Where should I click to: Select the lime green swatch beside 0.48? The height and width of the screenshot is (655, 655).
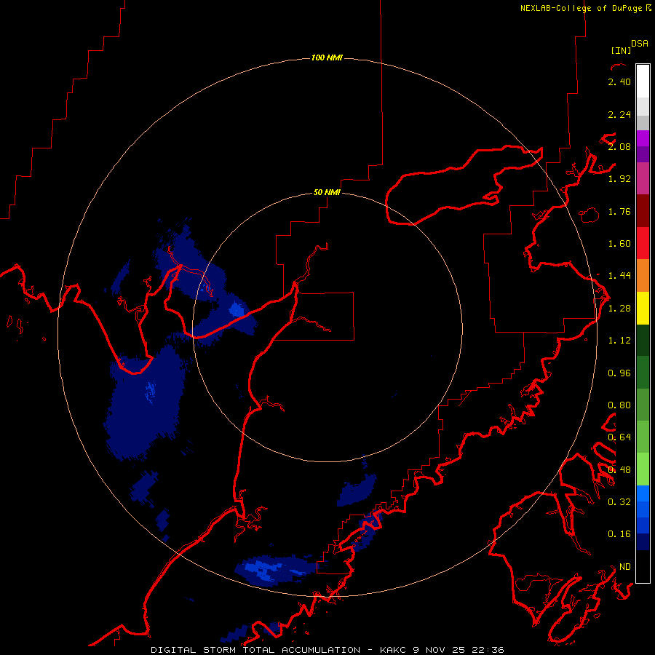tap(643, 469)
